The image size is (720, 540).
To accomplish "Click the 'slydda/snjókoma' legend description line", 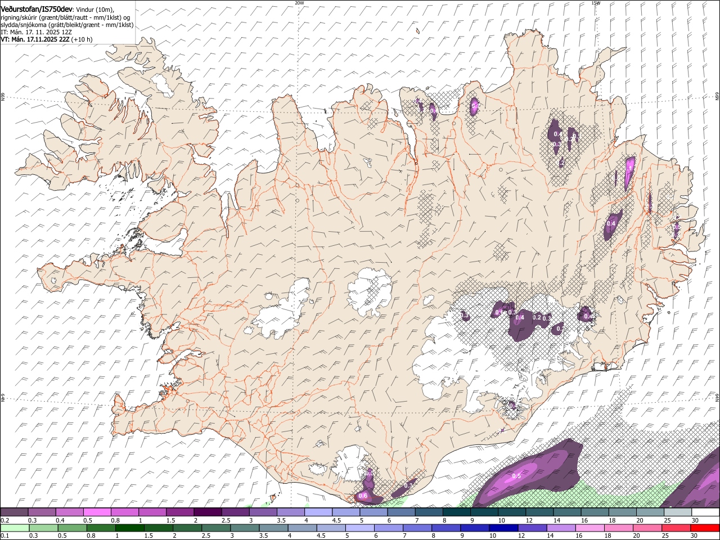I will coord(67,25).
